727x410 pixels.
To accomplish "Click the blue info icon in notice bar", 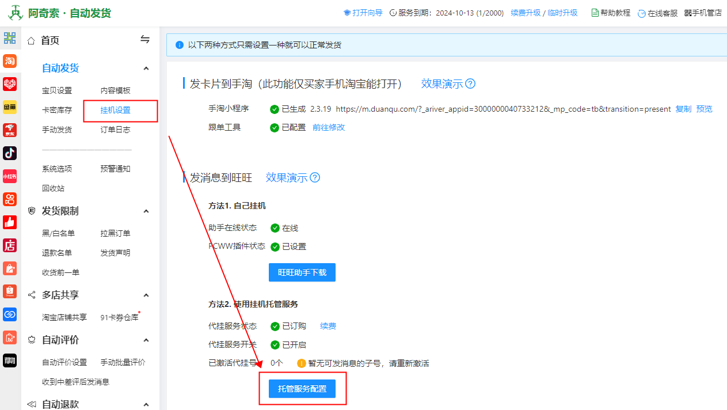I will [x=180, y=44].
